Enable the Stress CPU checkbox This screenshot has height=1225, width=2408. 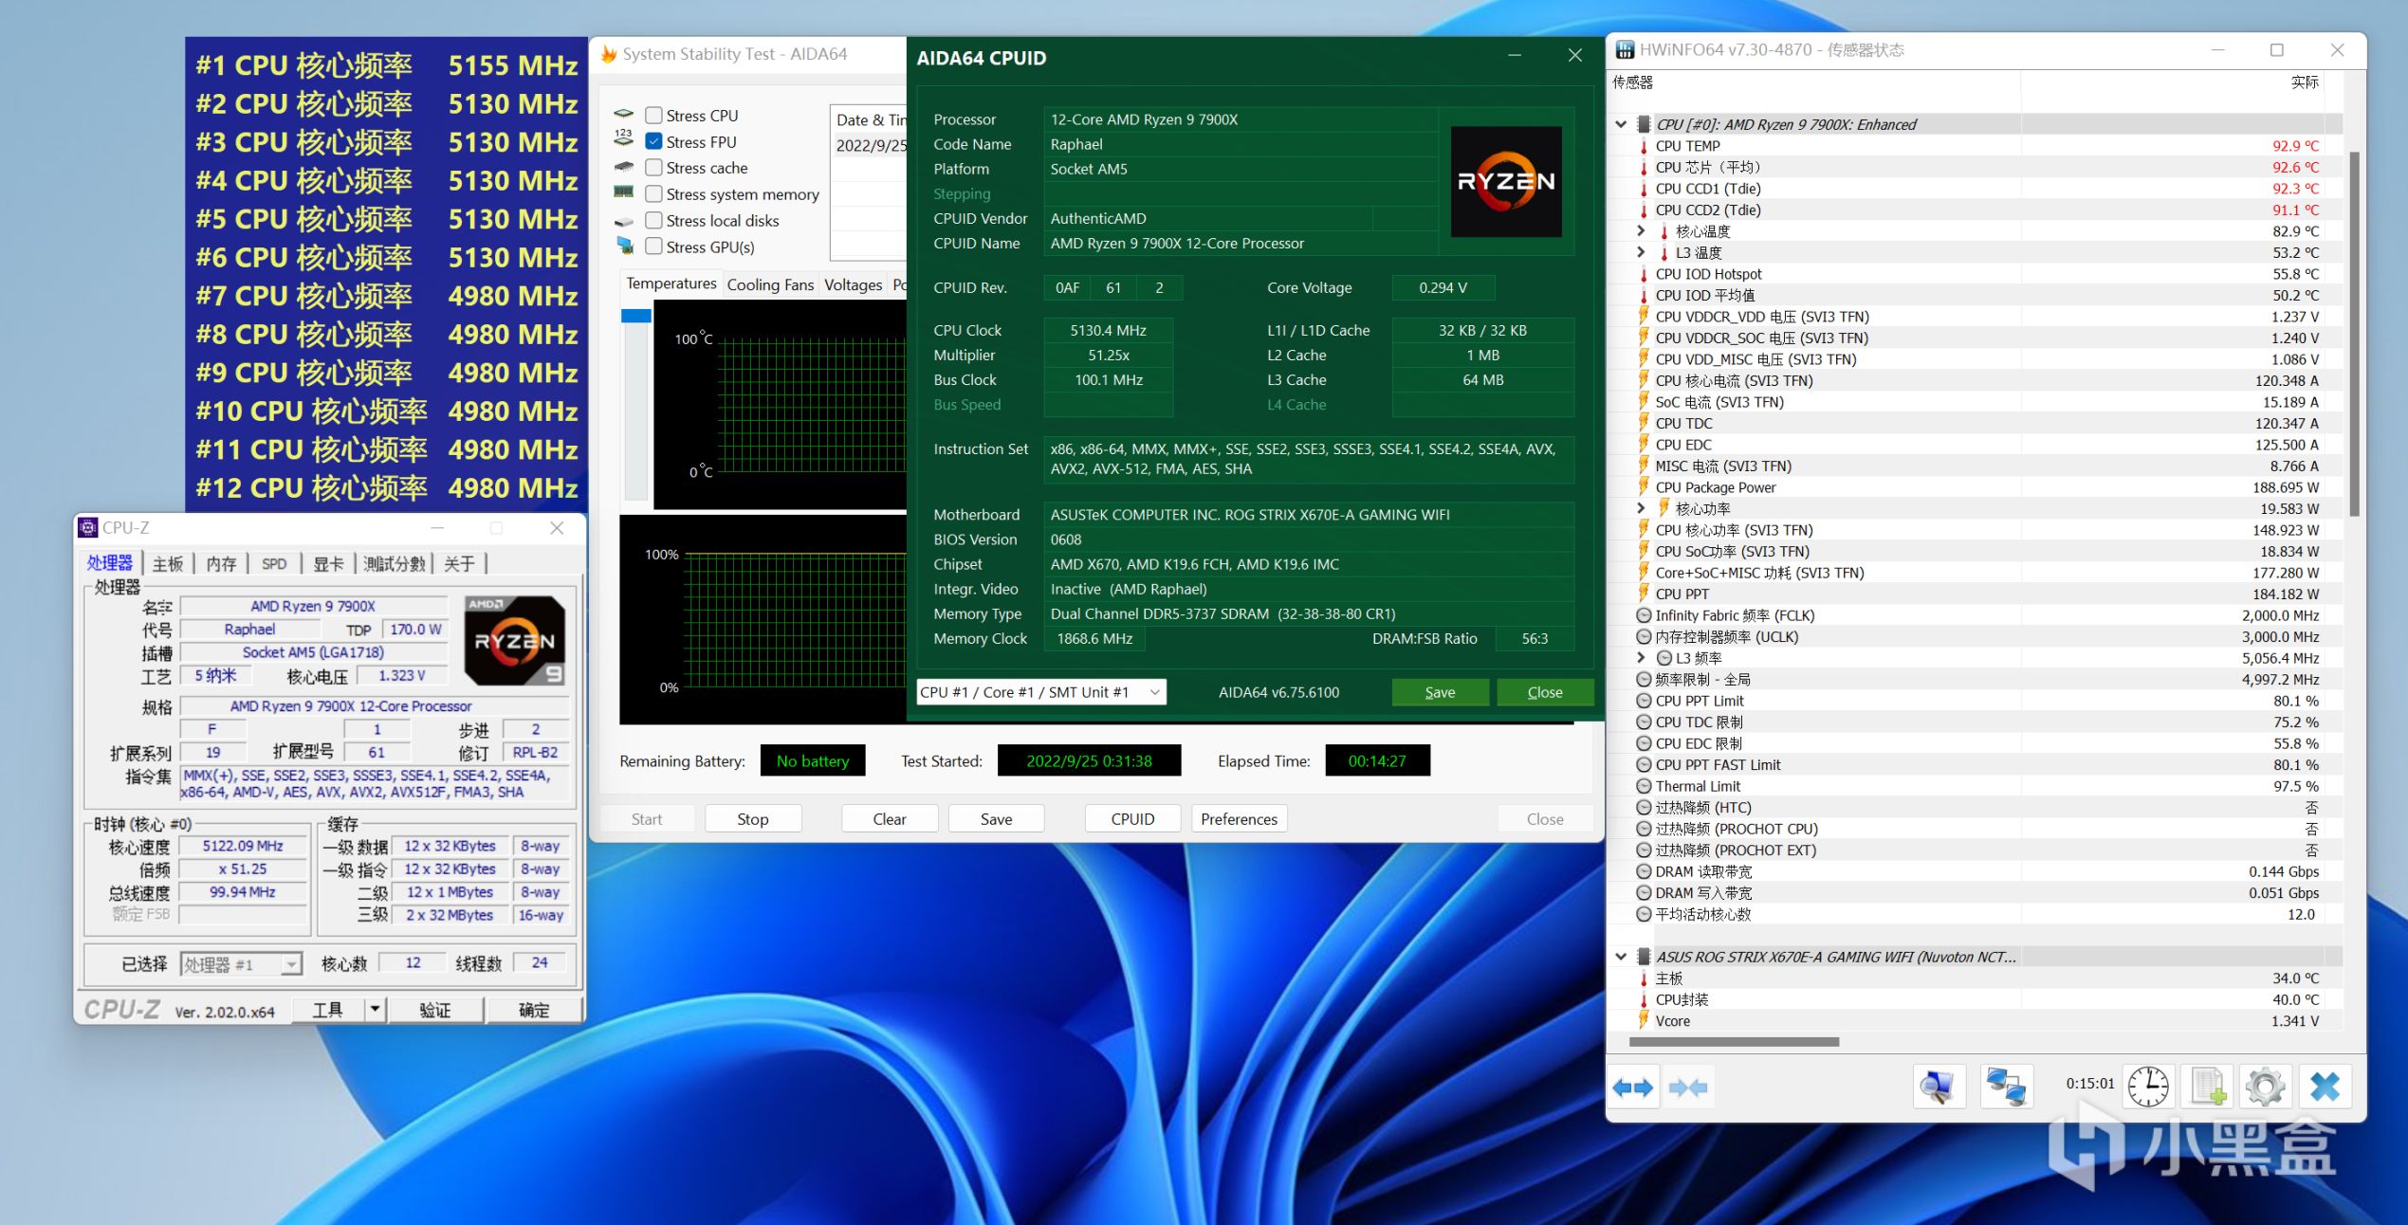653,116
